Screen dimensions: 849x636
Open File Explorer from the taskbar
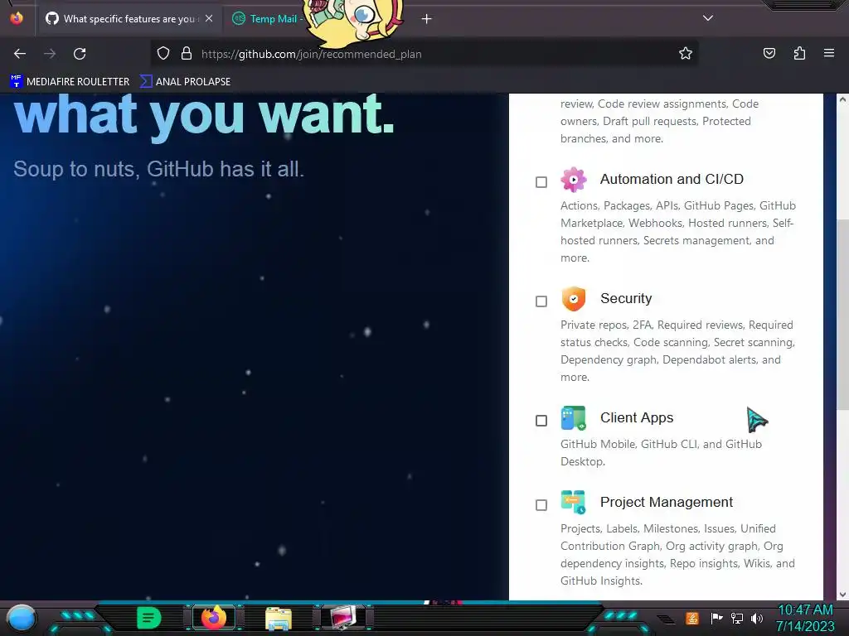pyautogui.click(x=279, y=618)
